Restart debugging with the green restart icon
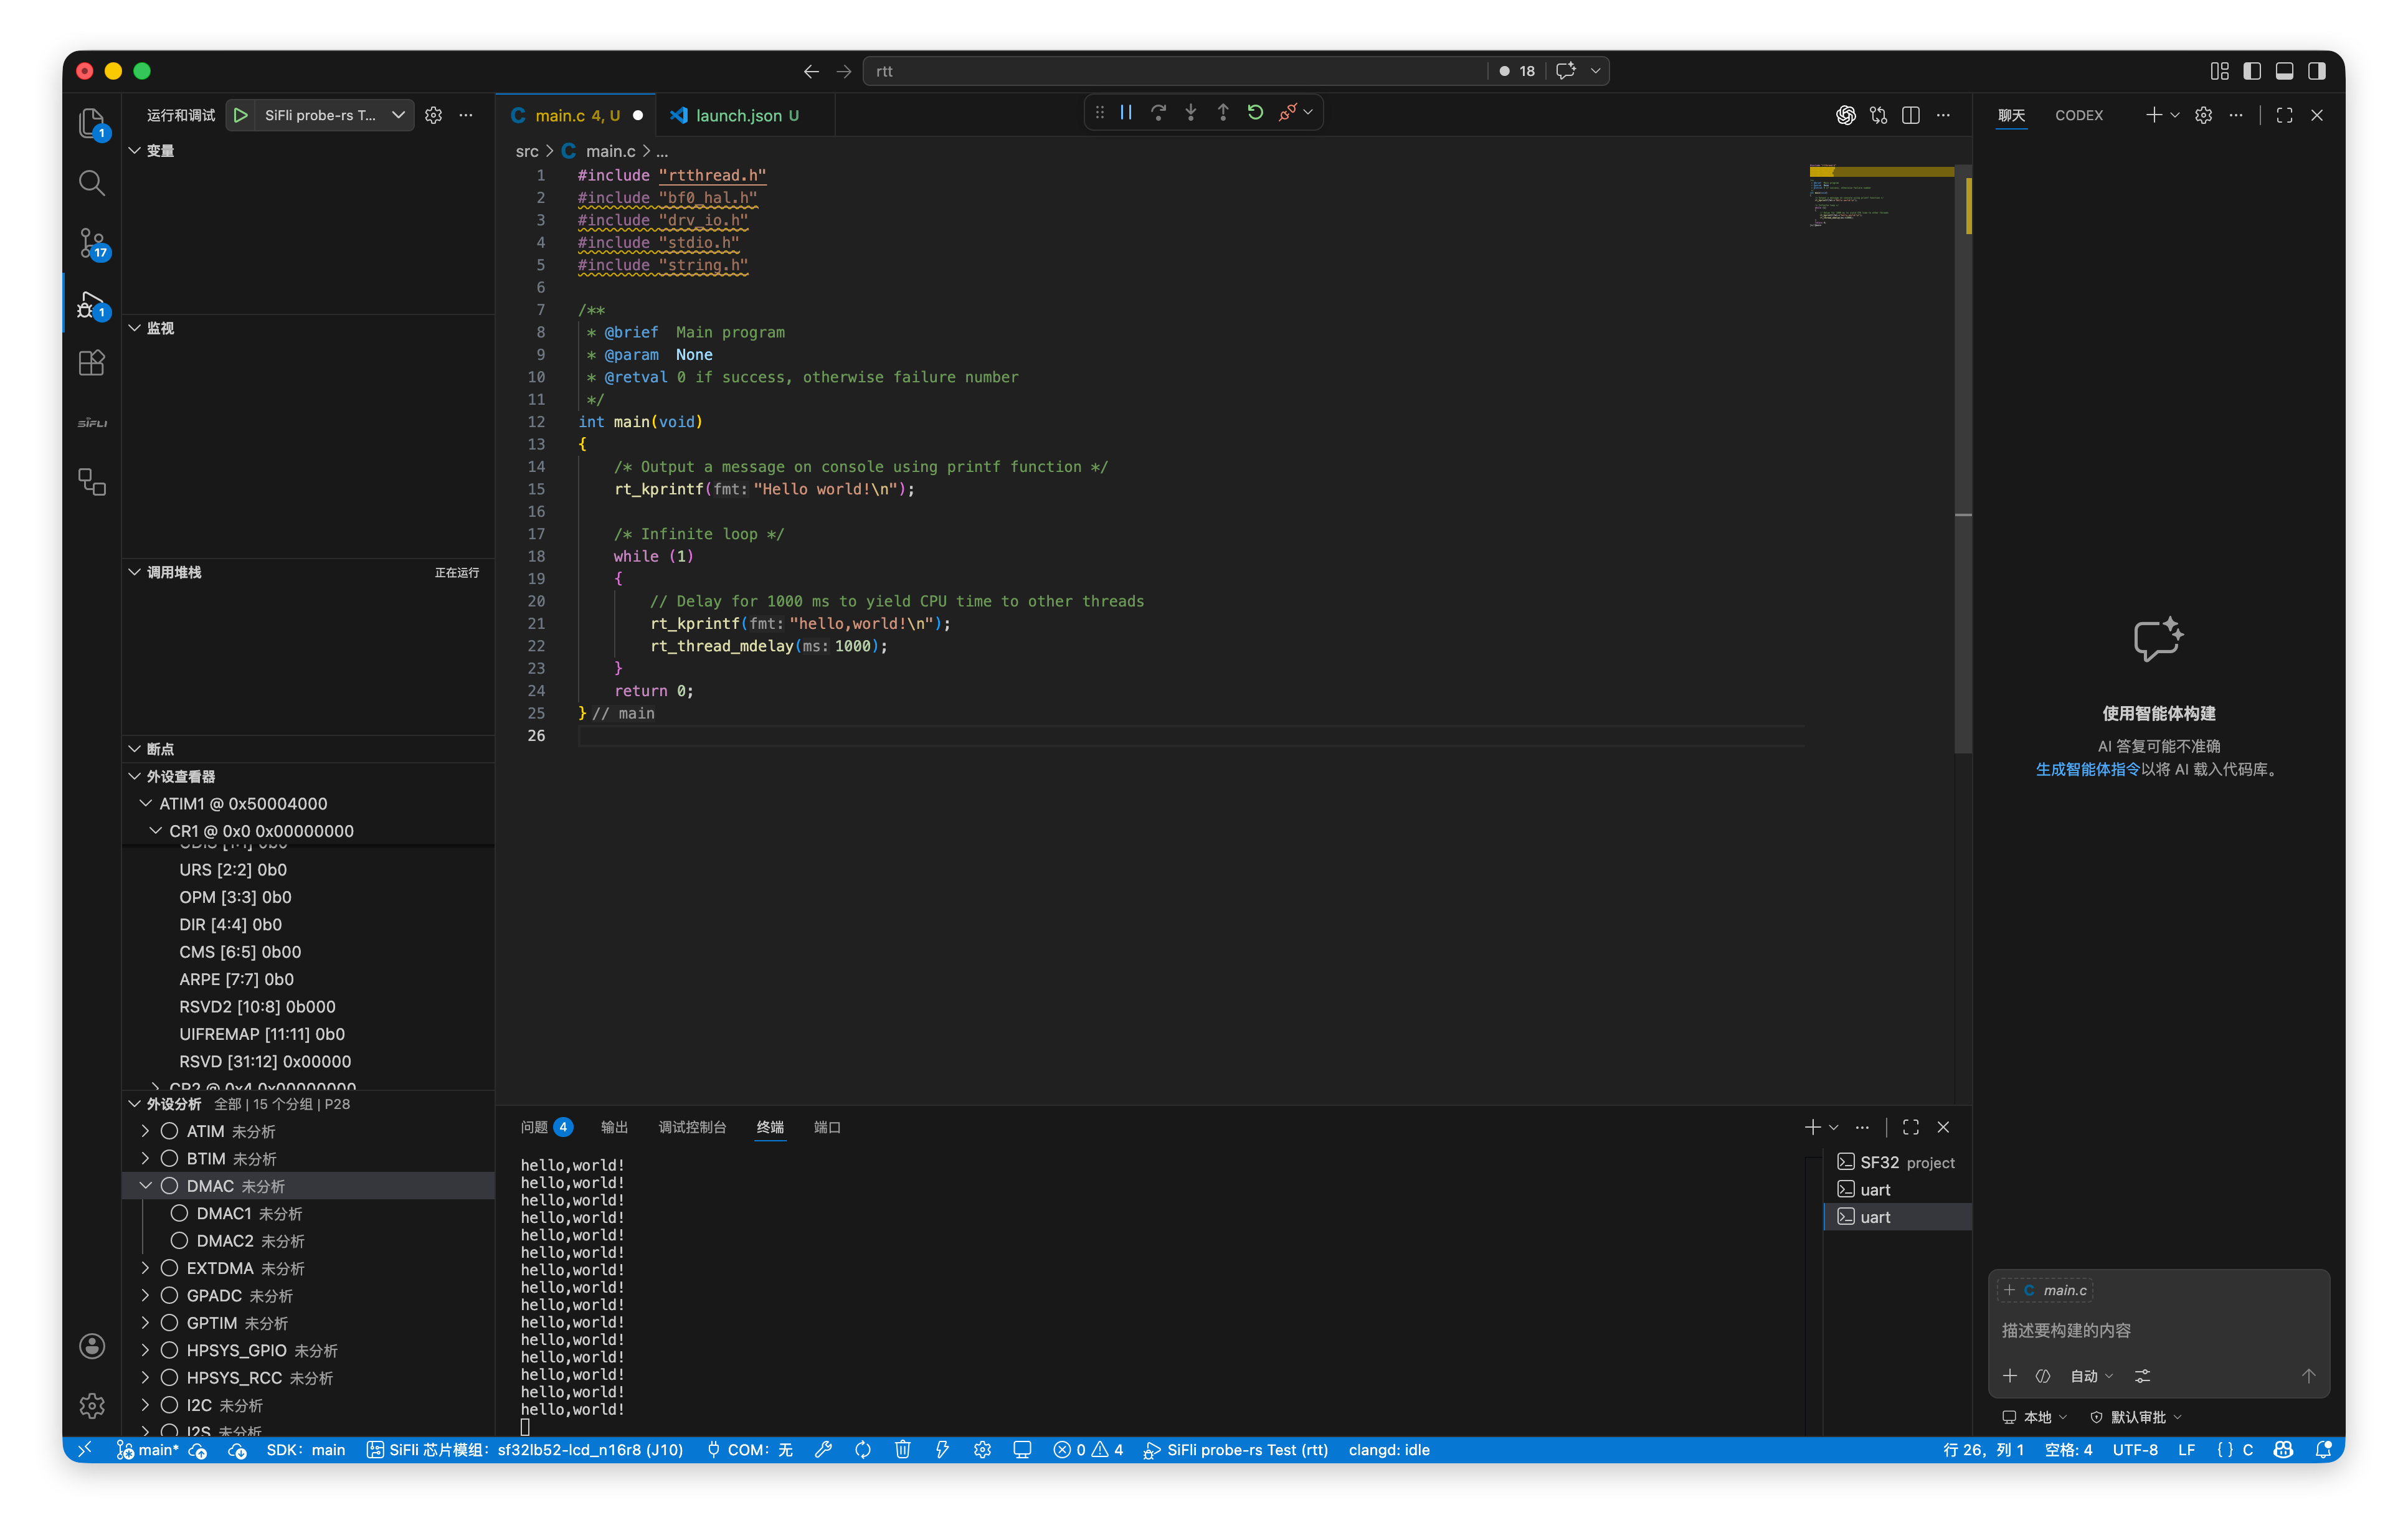The image size is (2408, 1538). pyautogui.click(x=1255, y=112)
